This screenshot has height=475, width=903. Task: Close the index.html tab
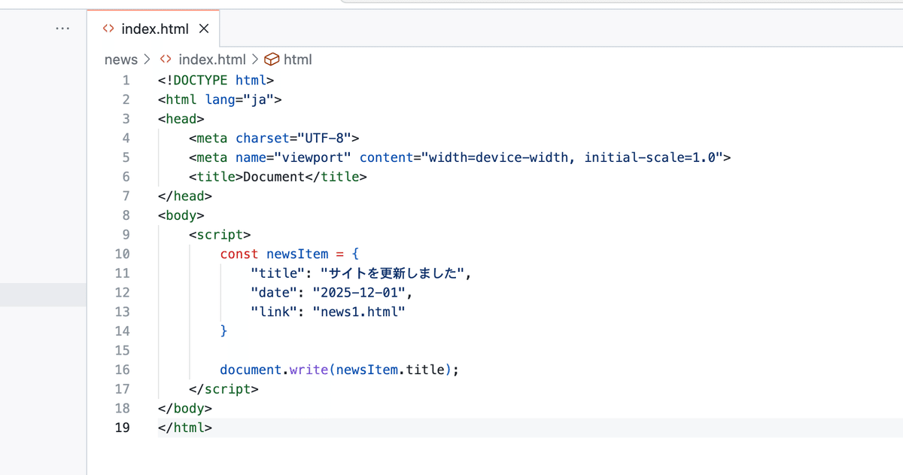click(x=203, y=29)
